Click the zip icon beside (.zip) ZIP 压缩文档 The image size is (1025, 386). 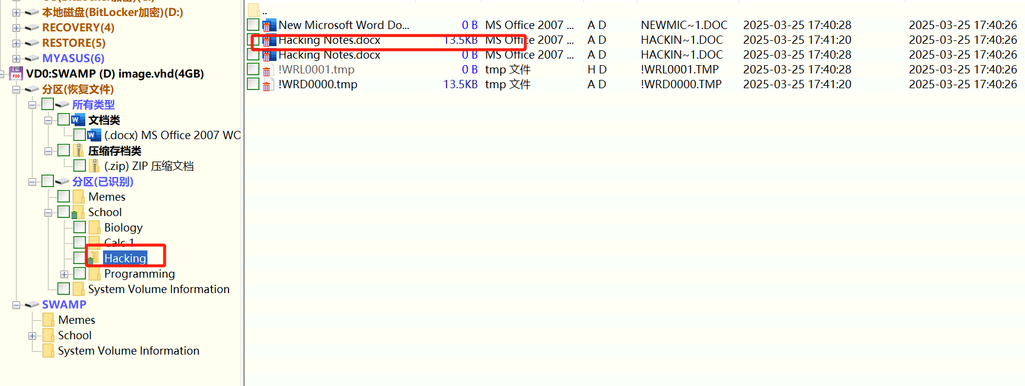point(95,166)
